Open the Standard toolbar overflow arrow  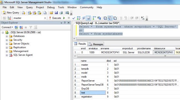point(71,13)
